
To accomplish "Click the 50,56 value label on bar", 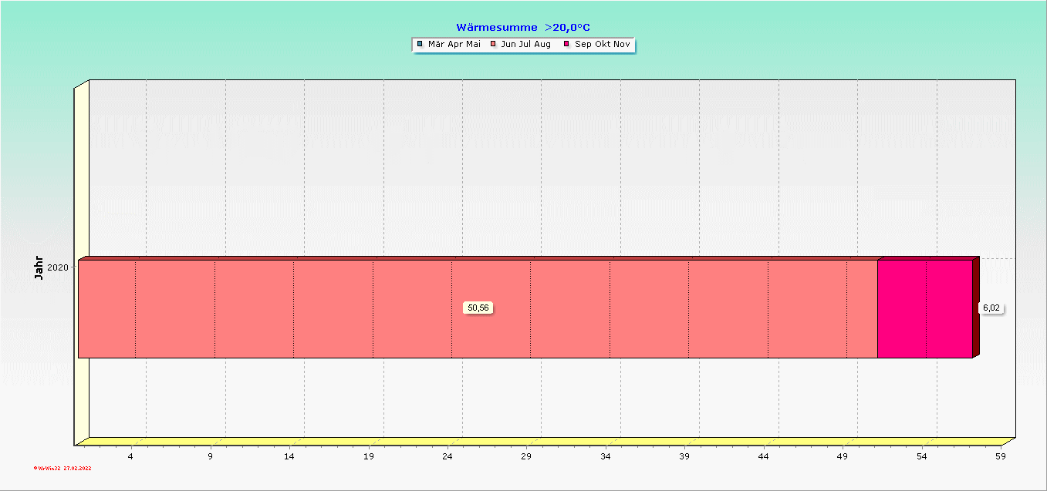I will point(478,308).
